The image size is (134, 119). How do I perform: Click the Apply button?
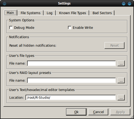click(x=120, y=112)
